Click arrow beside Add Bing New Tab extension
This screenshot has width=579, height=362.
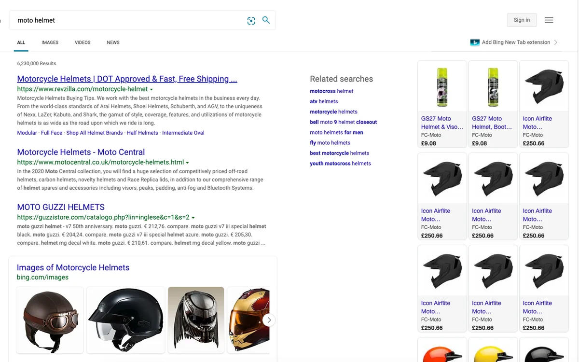pos(556,42)
